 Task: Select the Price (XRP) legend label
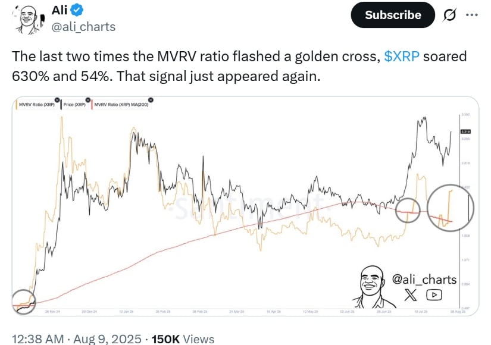click(74, 105)
